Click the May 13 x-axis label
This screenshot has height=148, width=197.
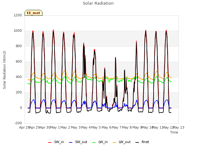click(179, 127)
